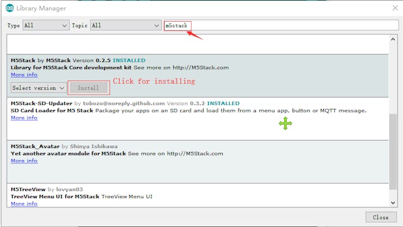Click the Arduino logo icon in title bar
This screenshot has height=227, width=403.
pyautogui.click(x=9, y=8)
